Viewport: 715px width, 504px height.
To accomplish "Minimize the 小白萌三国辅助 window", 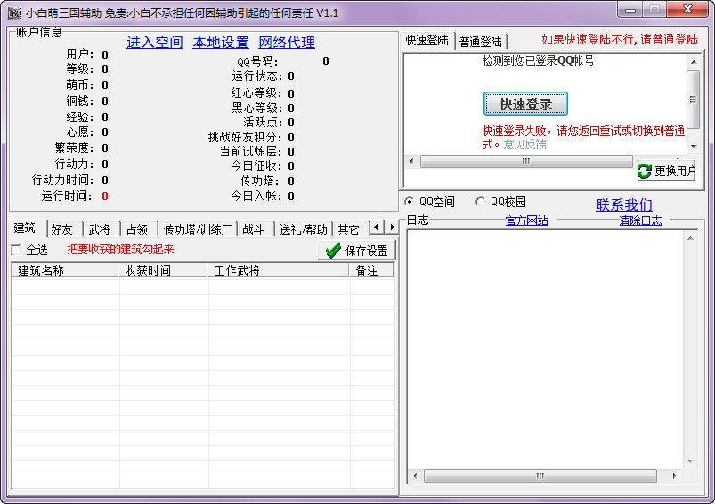I will click(630, 10).
